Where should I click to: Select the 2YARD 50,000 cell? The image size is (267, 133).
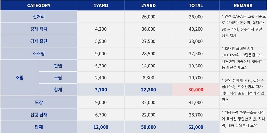(x=148, y=127)
